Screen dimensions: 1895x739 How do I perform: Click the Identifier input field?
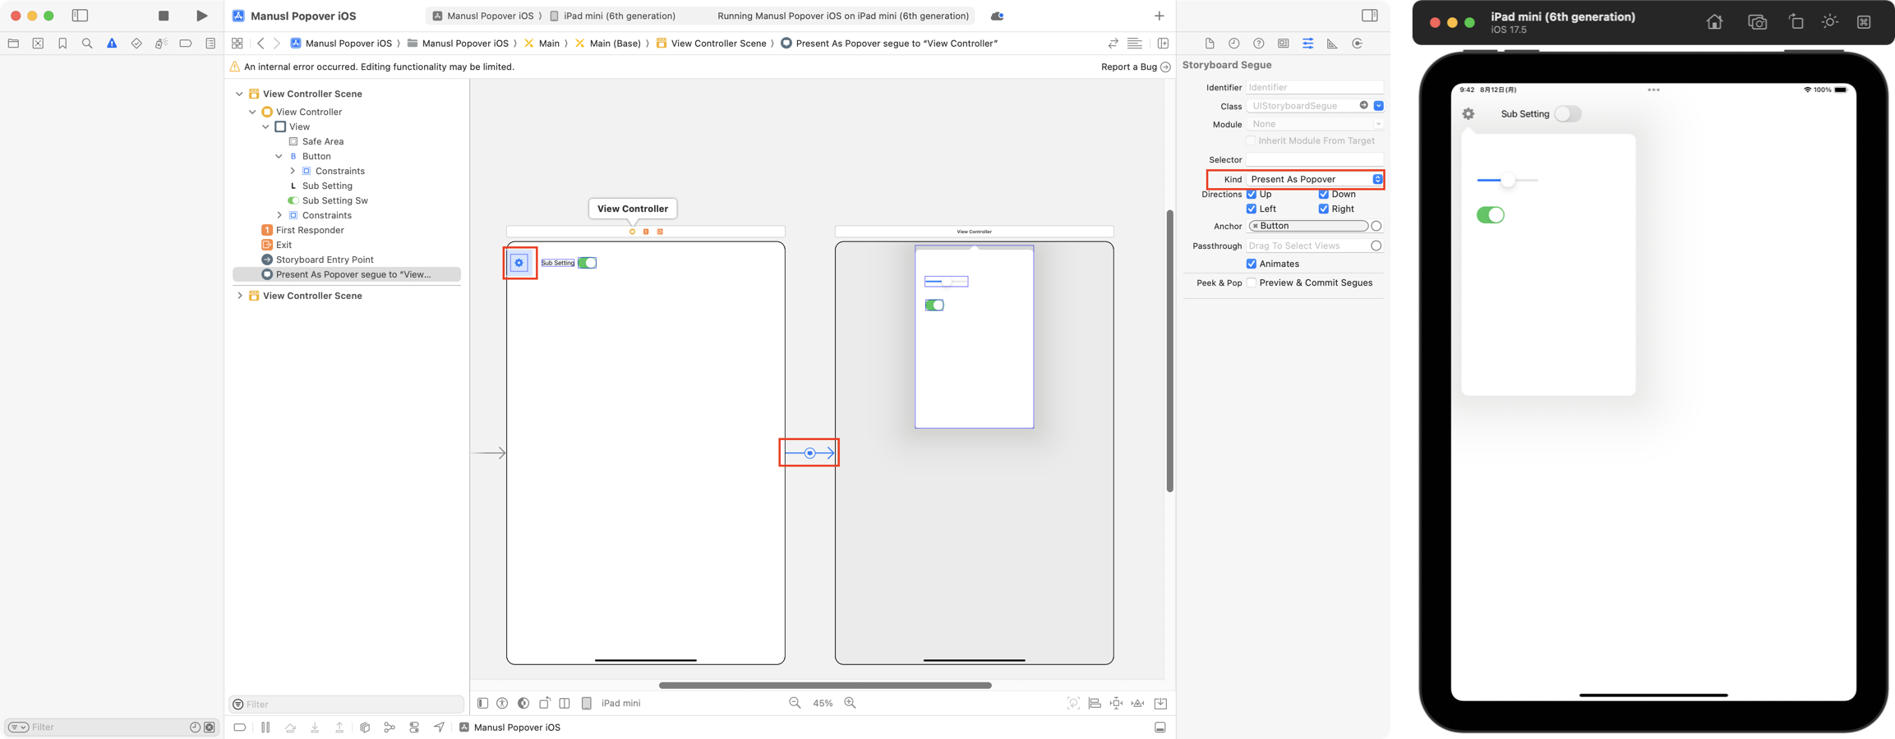[1315, 87]
